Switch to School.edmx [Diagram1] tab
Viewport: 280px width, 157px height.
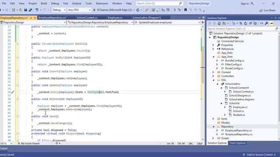click(x=147, y=17)
